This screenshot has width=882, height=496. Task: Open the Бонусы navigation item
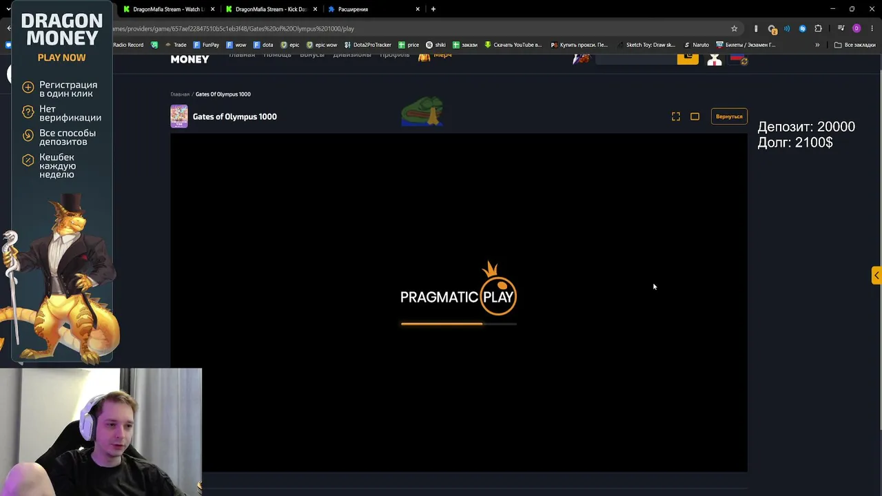click(x=312, y=55)
